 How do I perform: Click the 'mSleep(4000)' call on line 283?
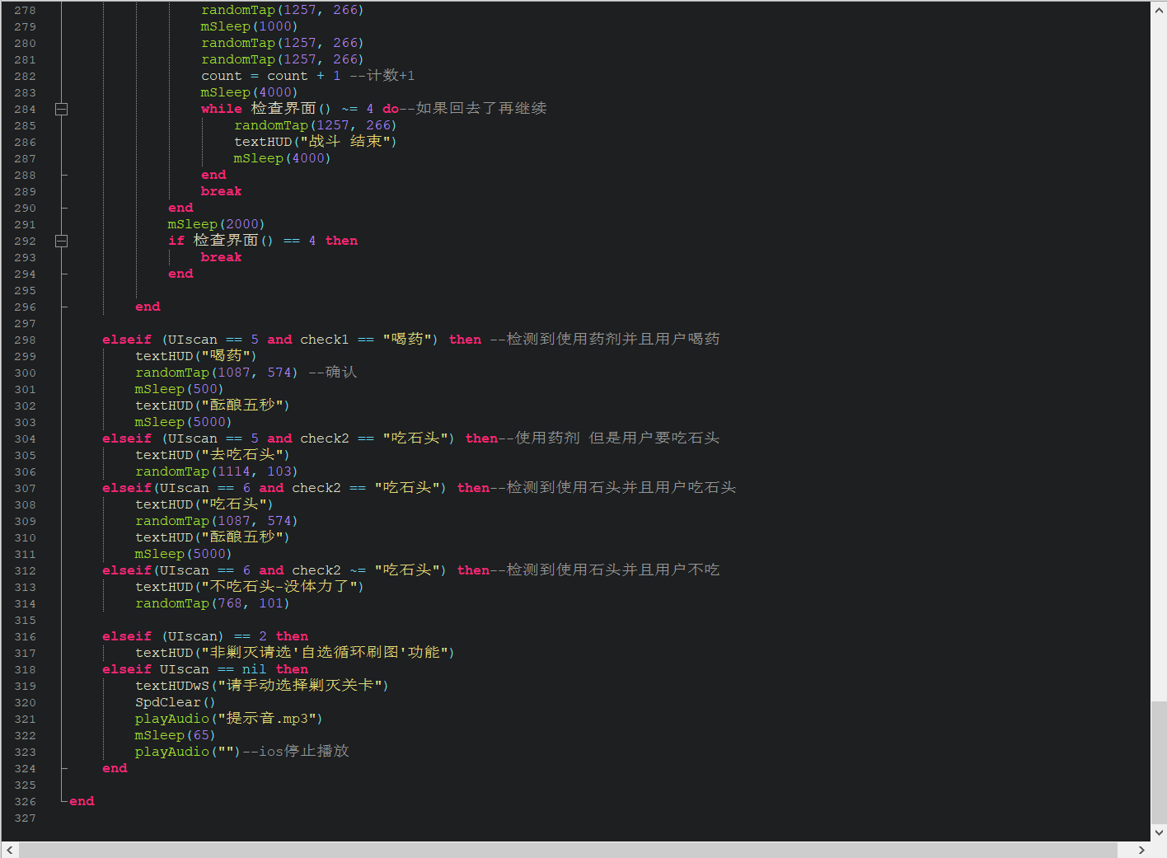coord(249,92)
